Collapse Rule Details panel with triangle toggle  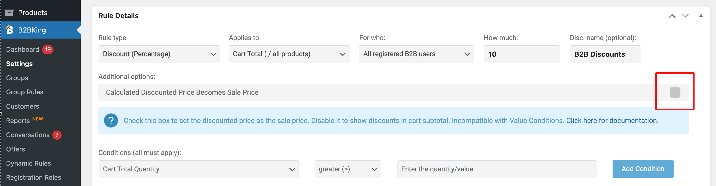point(701,16)
